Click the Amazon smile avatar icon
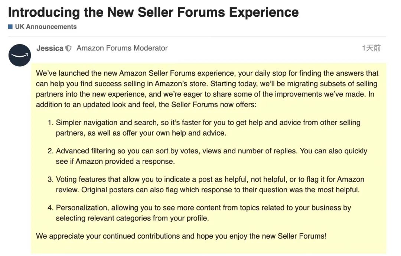 [x=20, y=55]
